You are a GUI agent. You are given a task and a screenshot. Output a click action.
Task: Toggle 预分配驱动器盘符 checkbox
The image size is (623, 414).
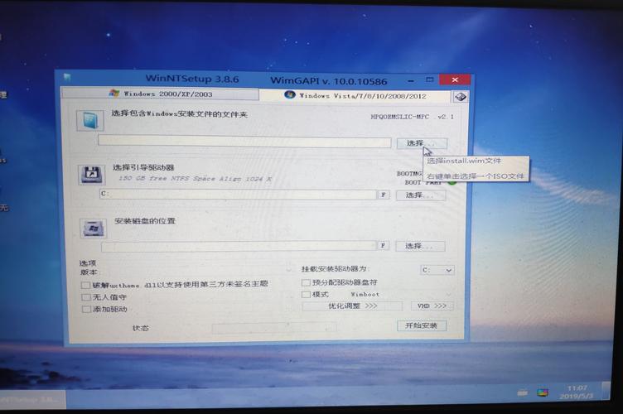tap(306, 282)
